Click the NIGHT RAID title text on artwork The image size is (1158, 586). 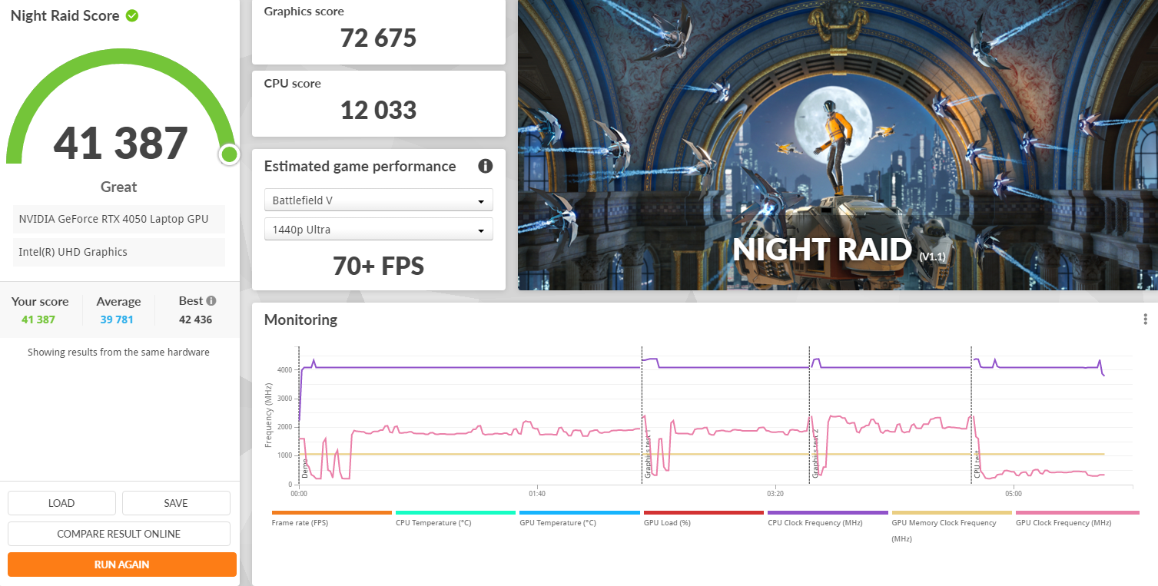click(822, 250)
